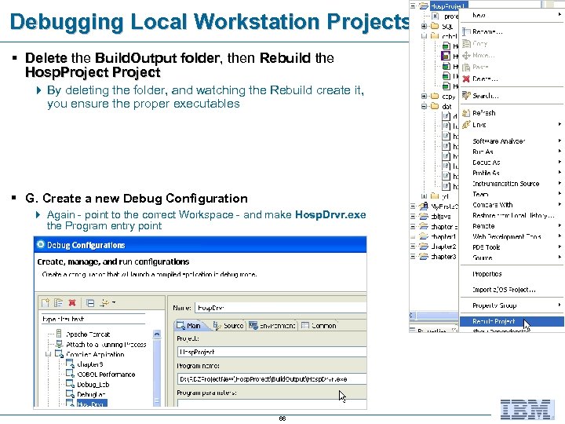Open the Run As submenu
The image size is (565, 424).
(x=512, y=152)
